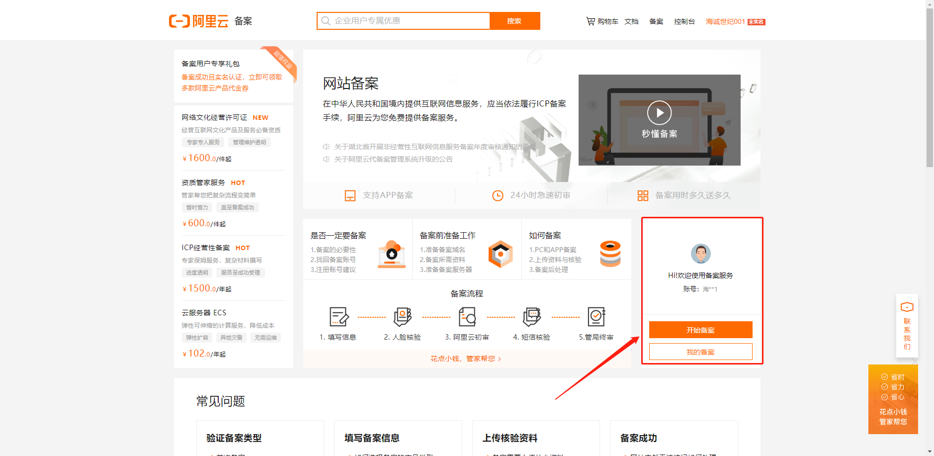Click the 如何备案 stacked rings icon

point(610,254)
